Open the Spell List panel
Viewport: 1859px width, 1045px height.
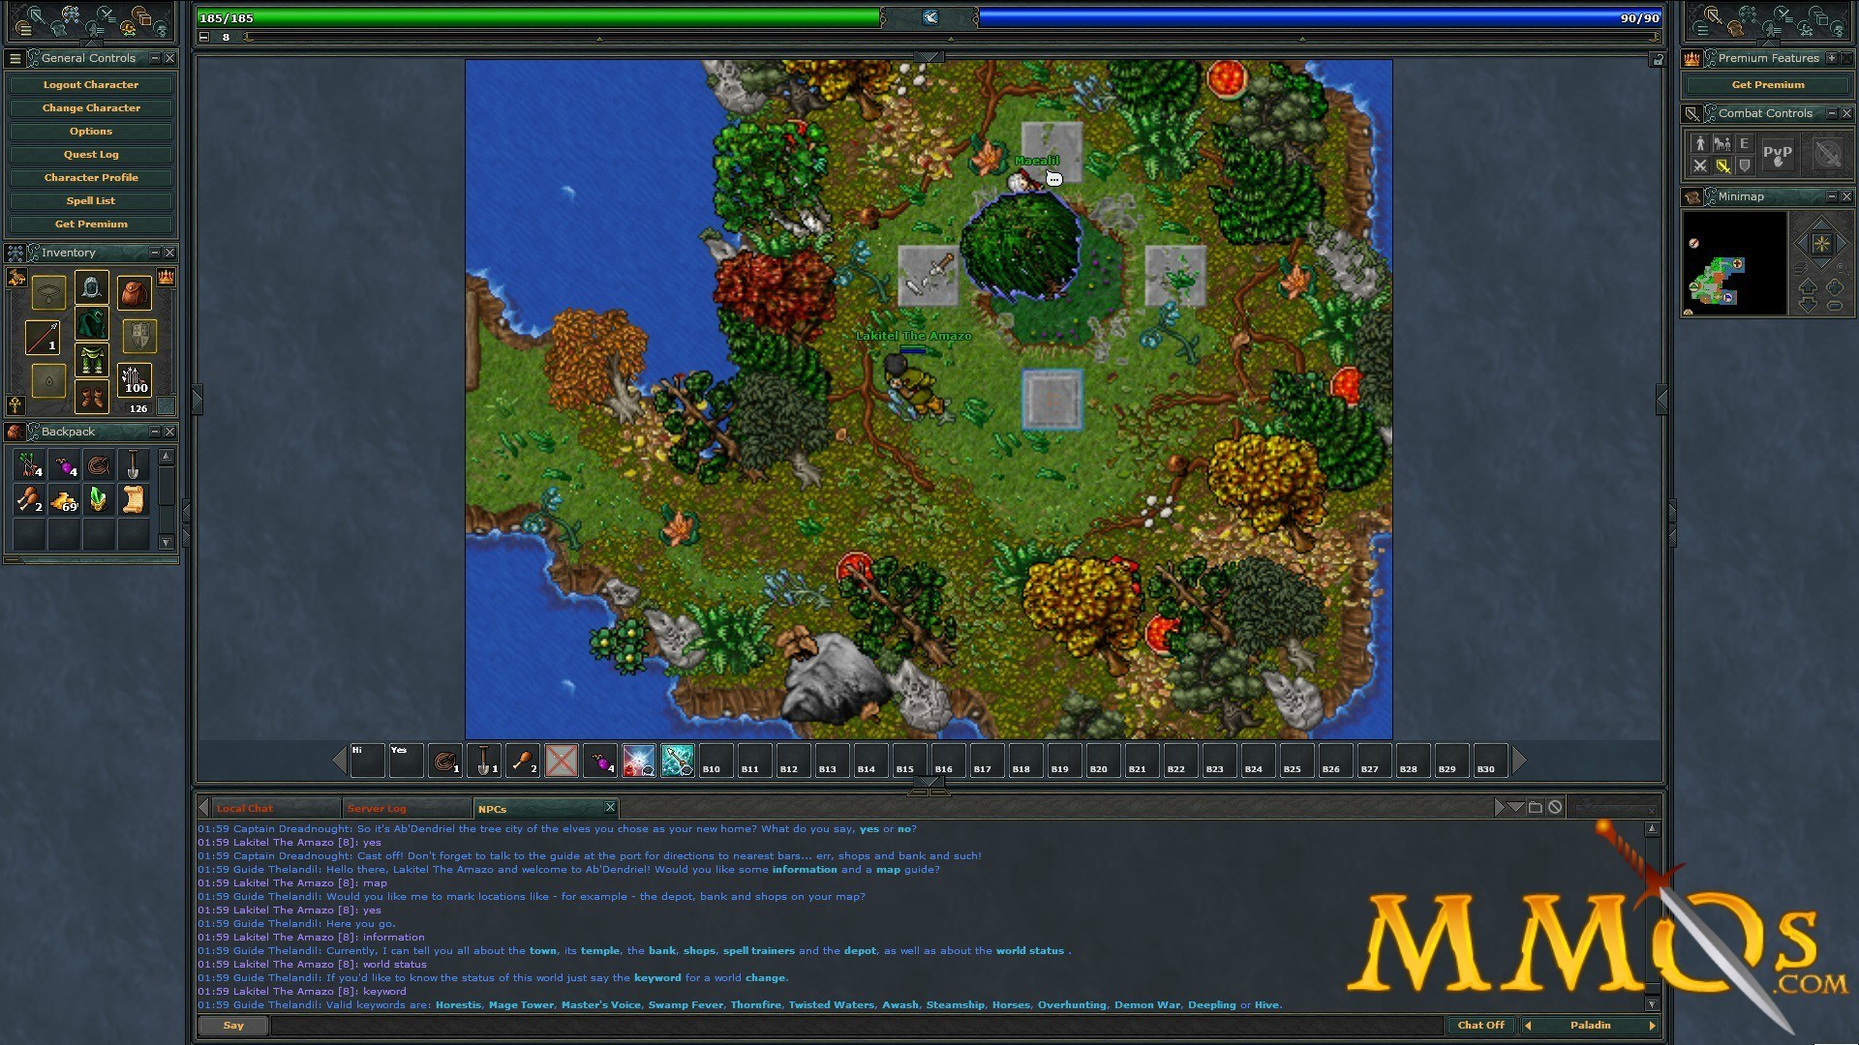pos(91,200)
